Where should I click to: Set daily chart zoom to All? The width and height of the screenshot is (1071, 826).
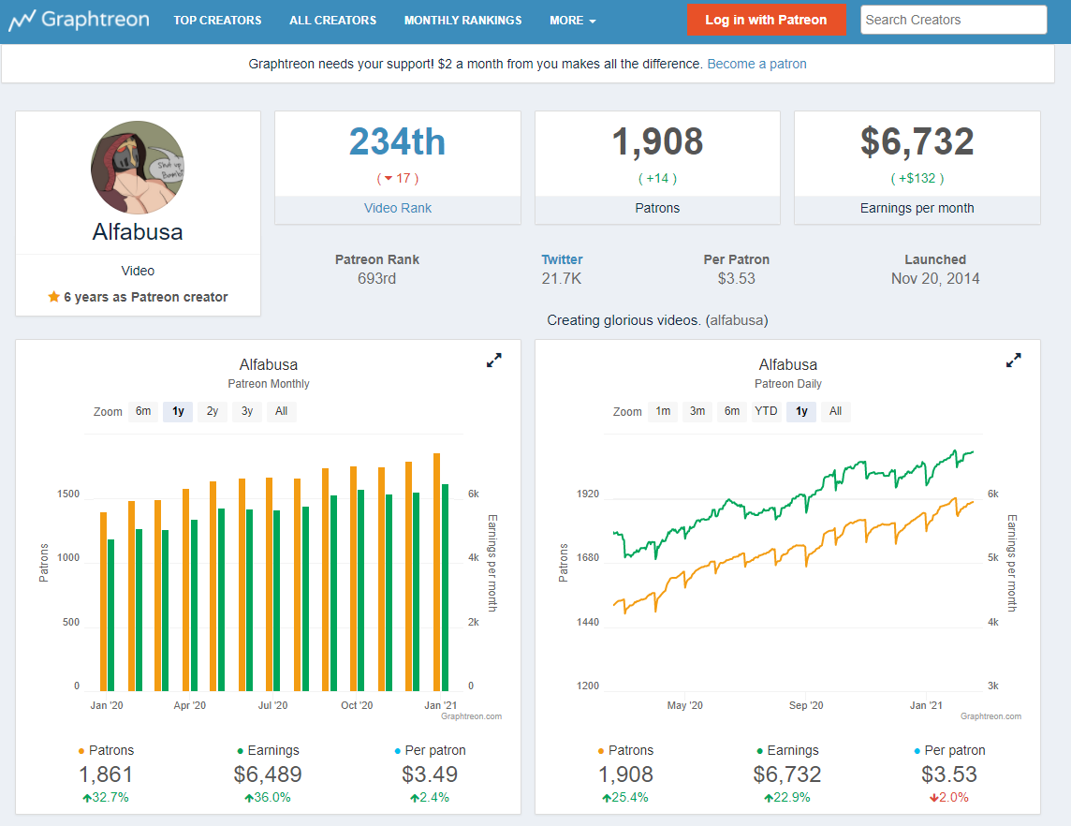[x=835, y=411]
